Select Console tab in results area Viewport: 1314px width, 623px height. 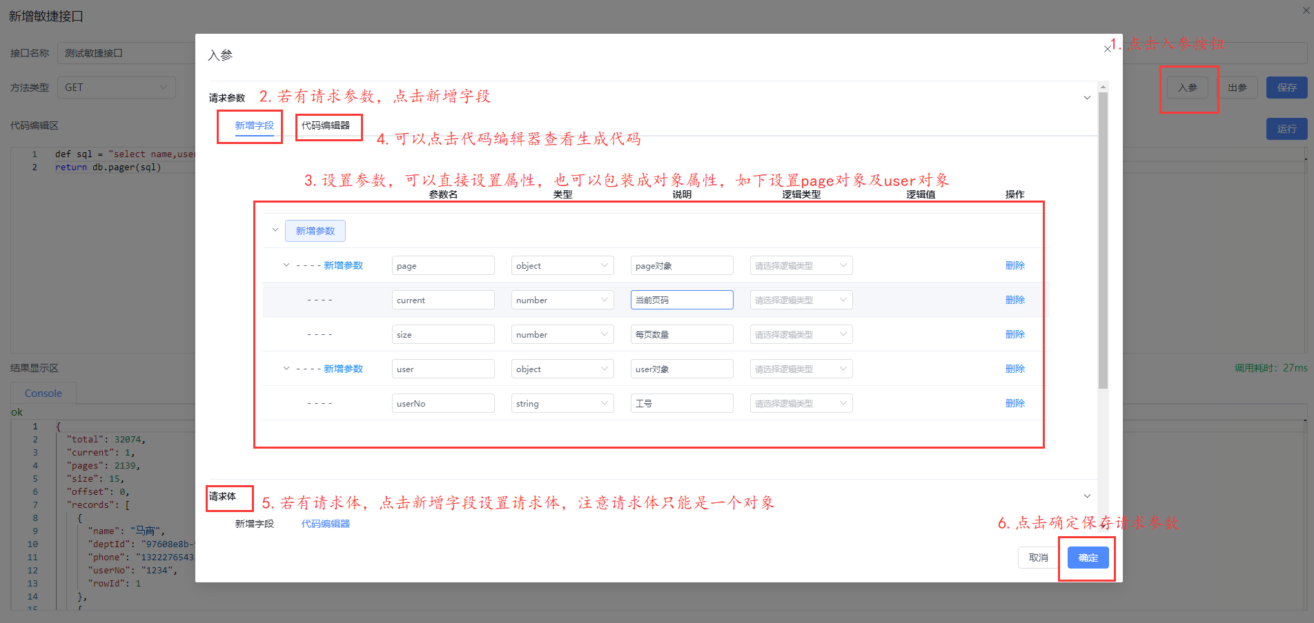point(43,394)
